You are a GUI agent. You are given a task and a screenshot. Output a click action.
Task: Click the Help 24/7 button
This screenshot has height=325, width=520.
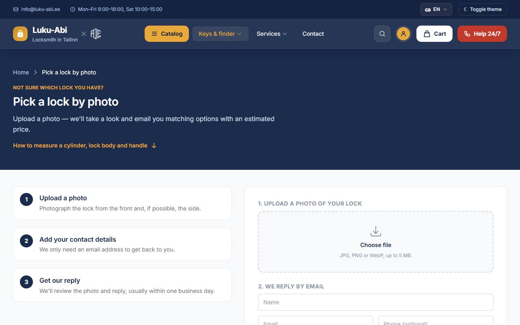pos(482,34)
